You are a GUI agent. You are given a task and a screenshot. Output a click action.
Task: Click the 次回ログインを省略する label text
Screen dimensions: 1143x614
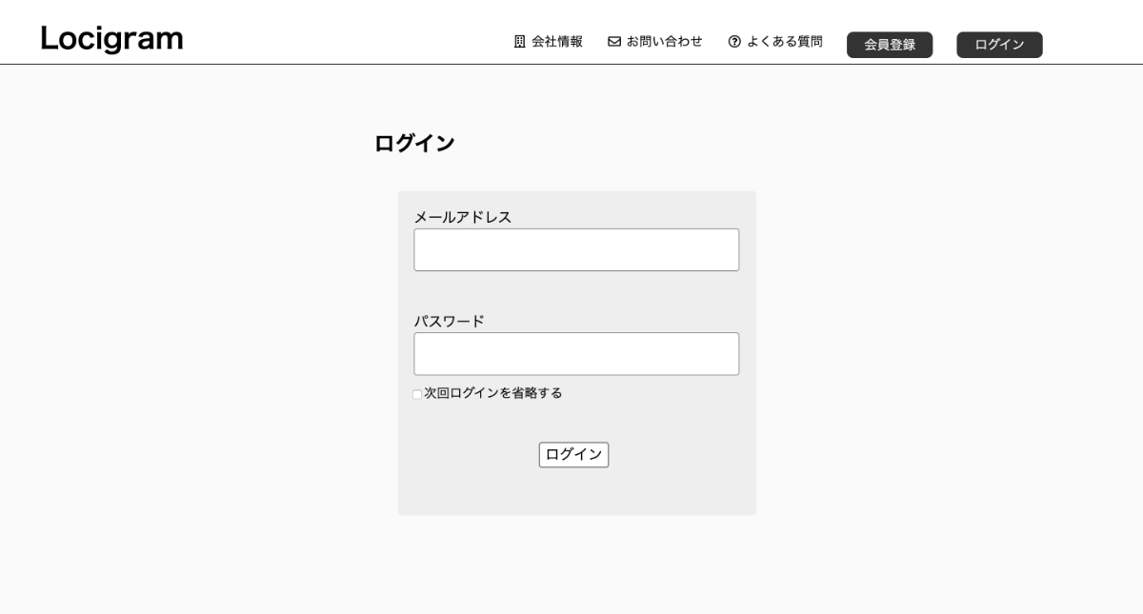[x=493, y=393]
